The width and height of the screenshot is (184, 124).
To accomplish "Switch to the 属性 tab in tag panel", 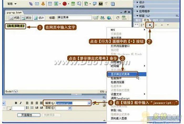I will [x=138, y=20].
